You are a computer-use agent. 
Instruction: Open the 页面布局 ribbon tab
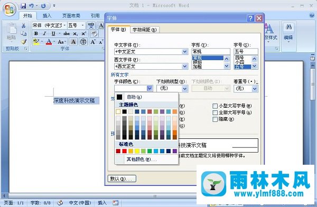coord(71,15)
